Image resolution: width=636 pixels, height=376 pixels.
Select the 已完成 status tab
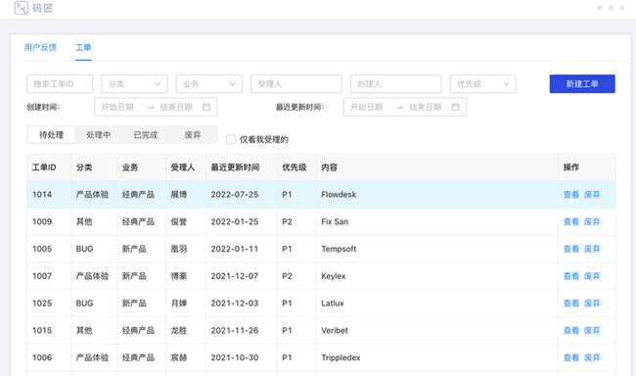[146, 135]
